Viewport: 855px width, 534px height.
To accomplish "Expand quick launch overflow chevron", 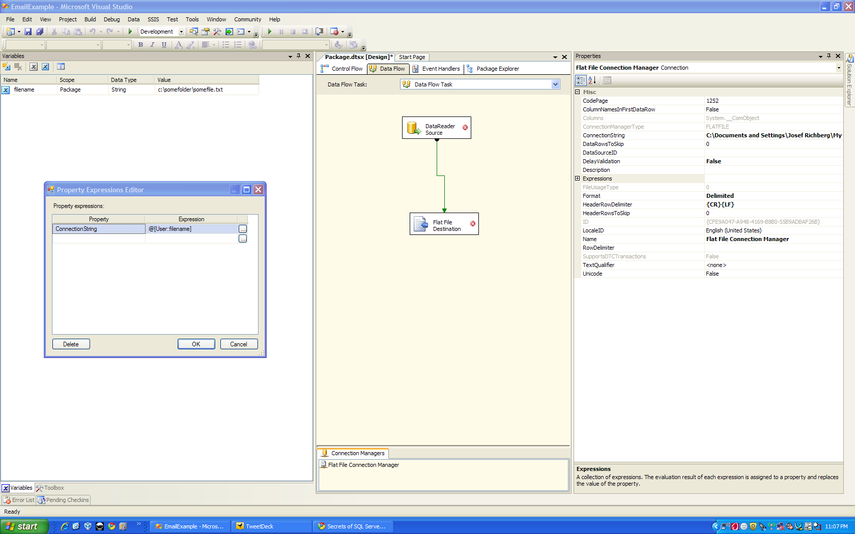I will pyautogui.click(x=138, y=524).
